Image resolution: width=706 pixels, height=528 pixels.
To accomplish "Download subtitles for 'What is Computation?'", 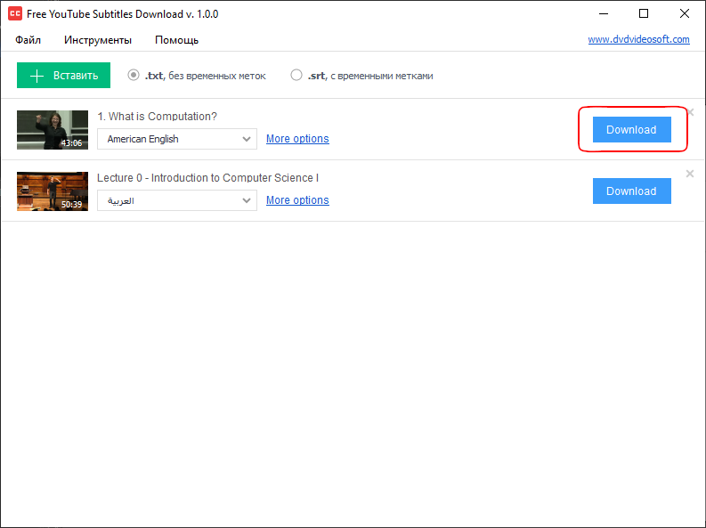I will pos(632,130).
